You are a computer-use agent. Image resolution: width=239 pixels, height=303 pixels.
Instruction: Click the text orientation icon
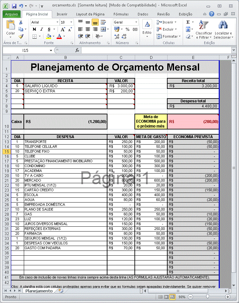pos(98,36)
